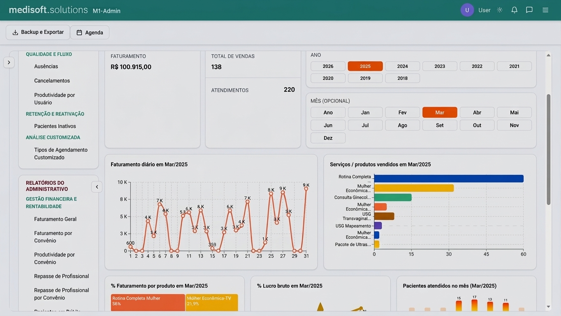
Task: Click the green Consulta Ginecol bar
Action: click(393, 197)
